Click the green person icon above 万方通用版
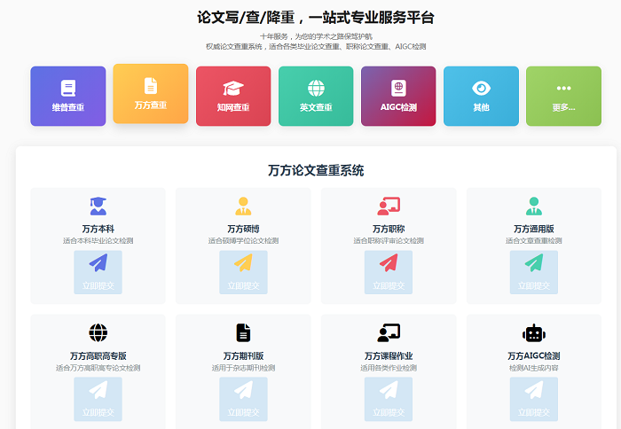This screenshot has width=621, height=429. [x=534, y=207]
